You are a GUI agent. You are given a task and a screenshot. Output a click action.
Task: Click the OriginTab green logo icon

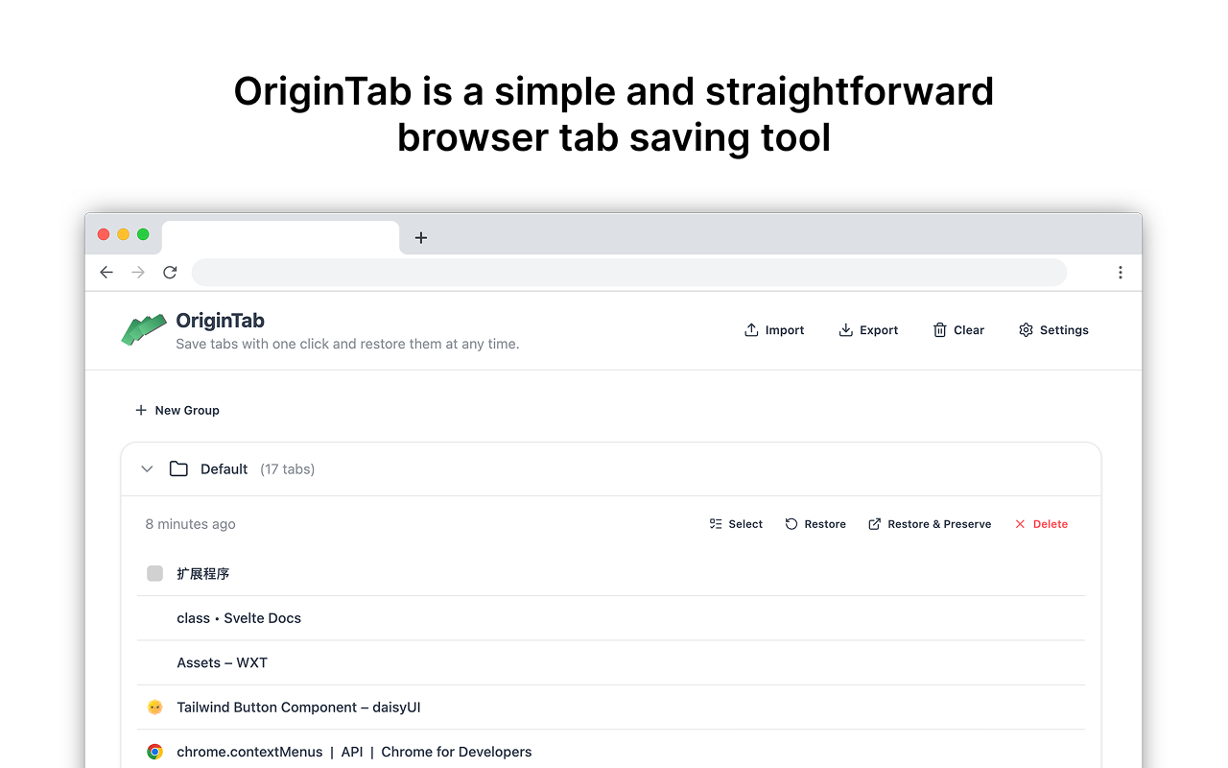click(144, 329)
